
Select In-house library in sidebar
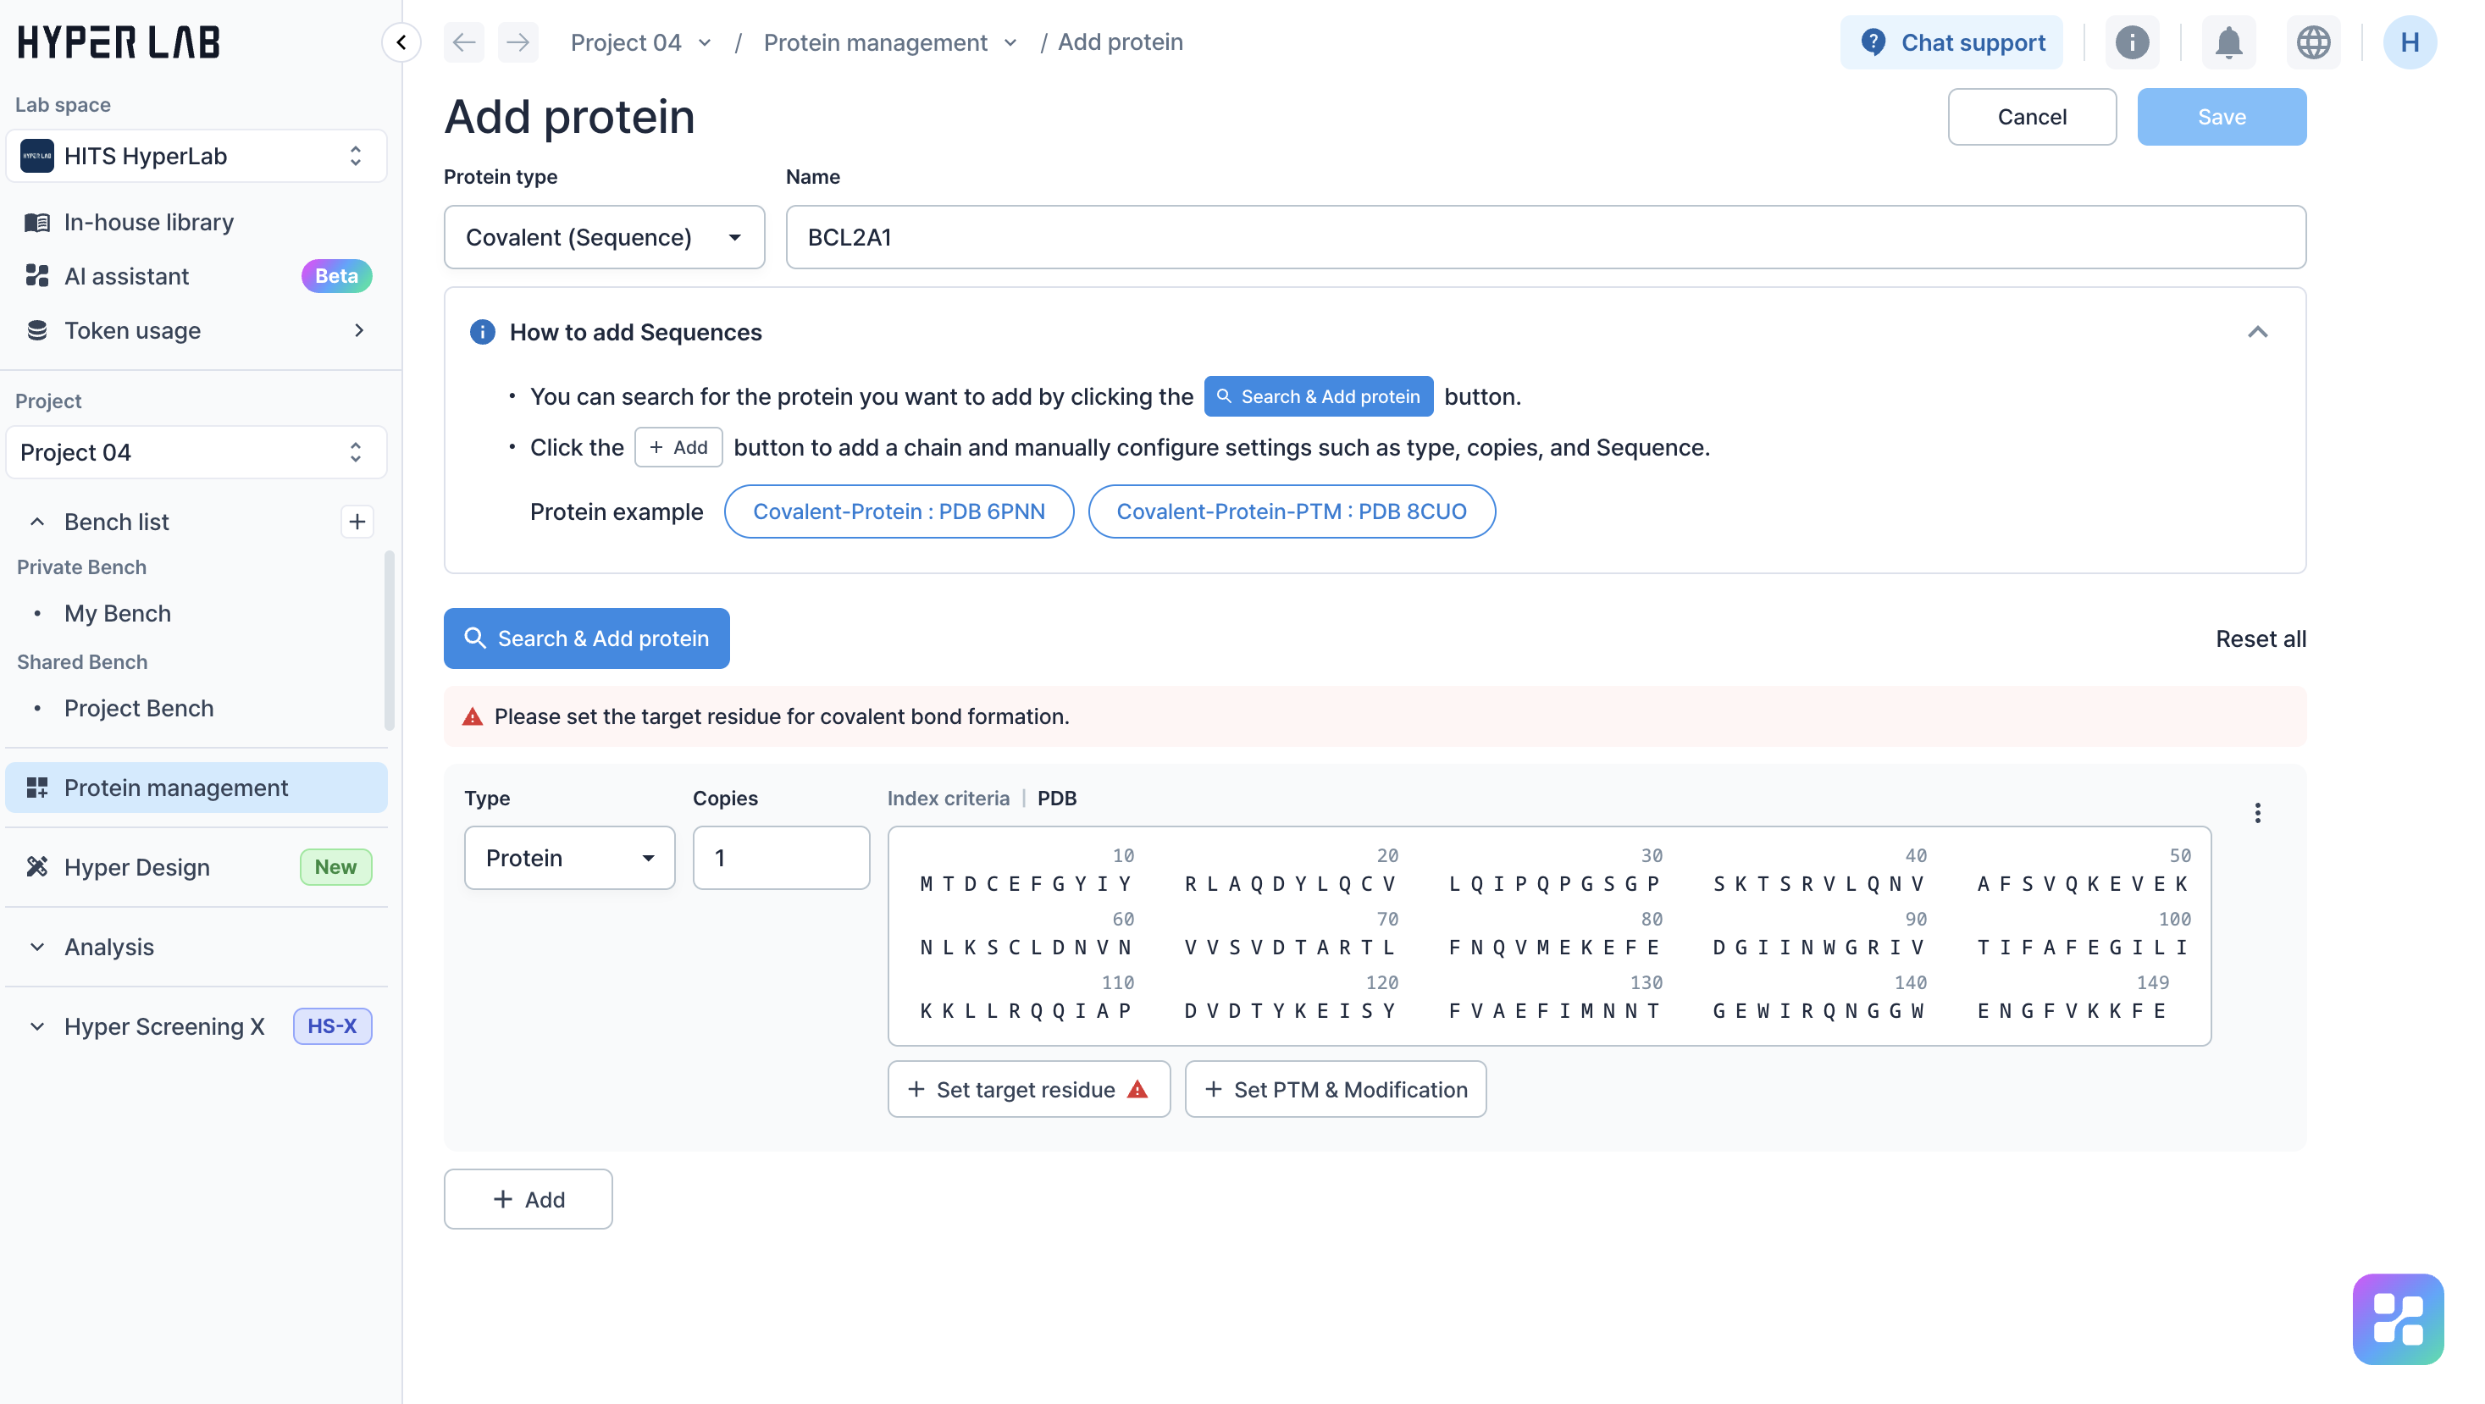click(x=148, y=223)
